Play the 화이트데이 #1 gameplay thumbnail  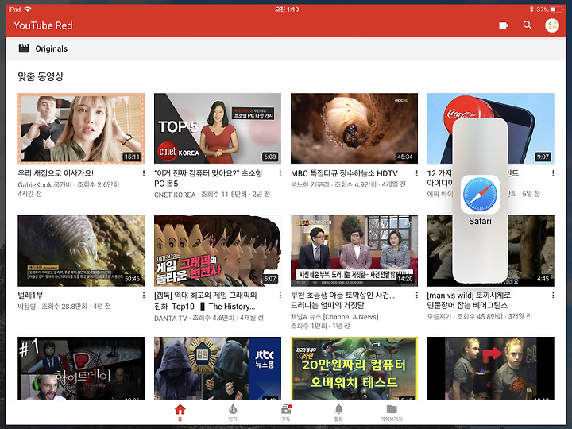pos(81,369)
